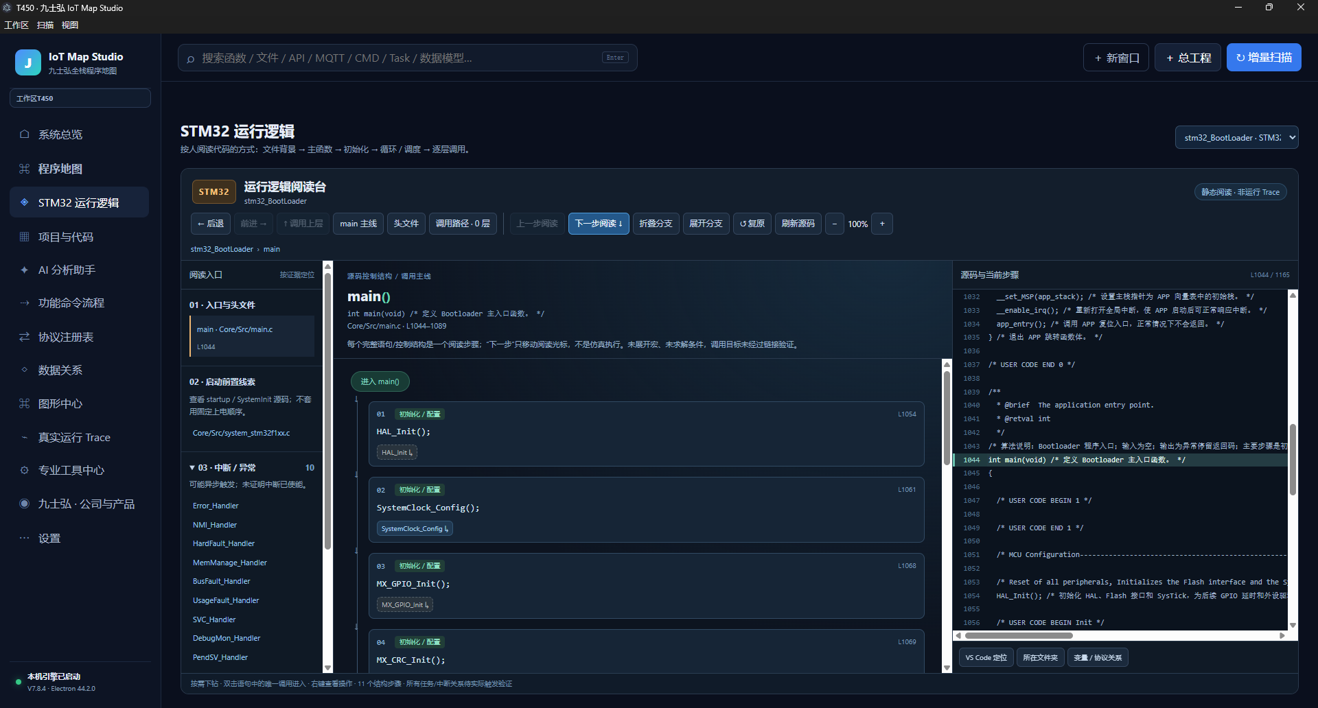
Task: Open AI 分析助手 sidebar icon
Action: 25,270
